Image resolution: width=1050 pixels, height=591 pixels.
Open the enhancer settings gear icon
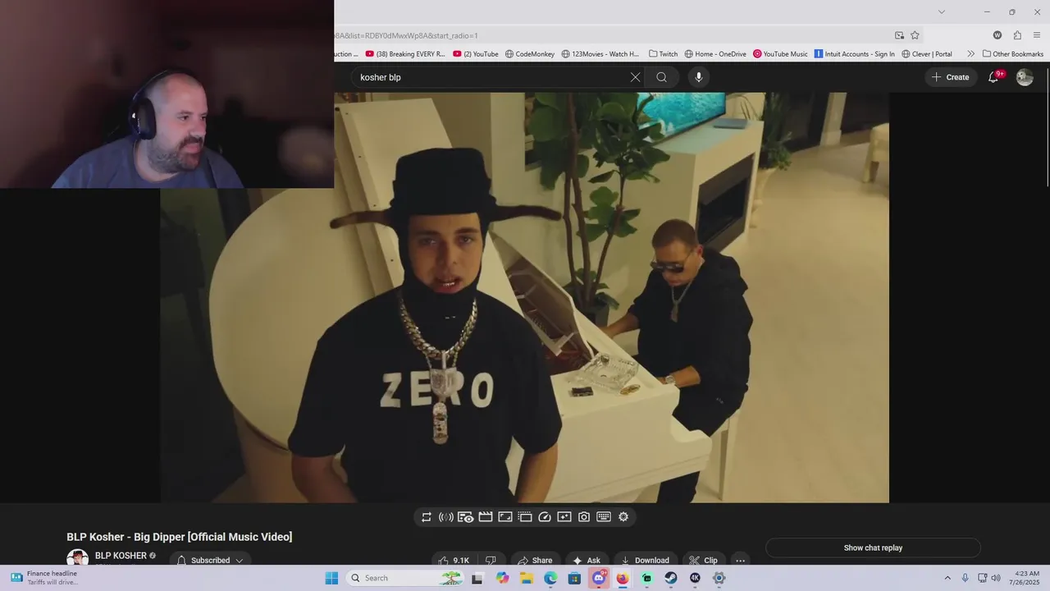click(x=623, y=517)
